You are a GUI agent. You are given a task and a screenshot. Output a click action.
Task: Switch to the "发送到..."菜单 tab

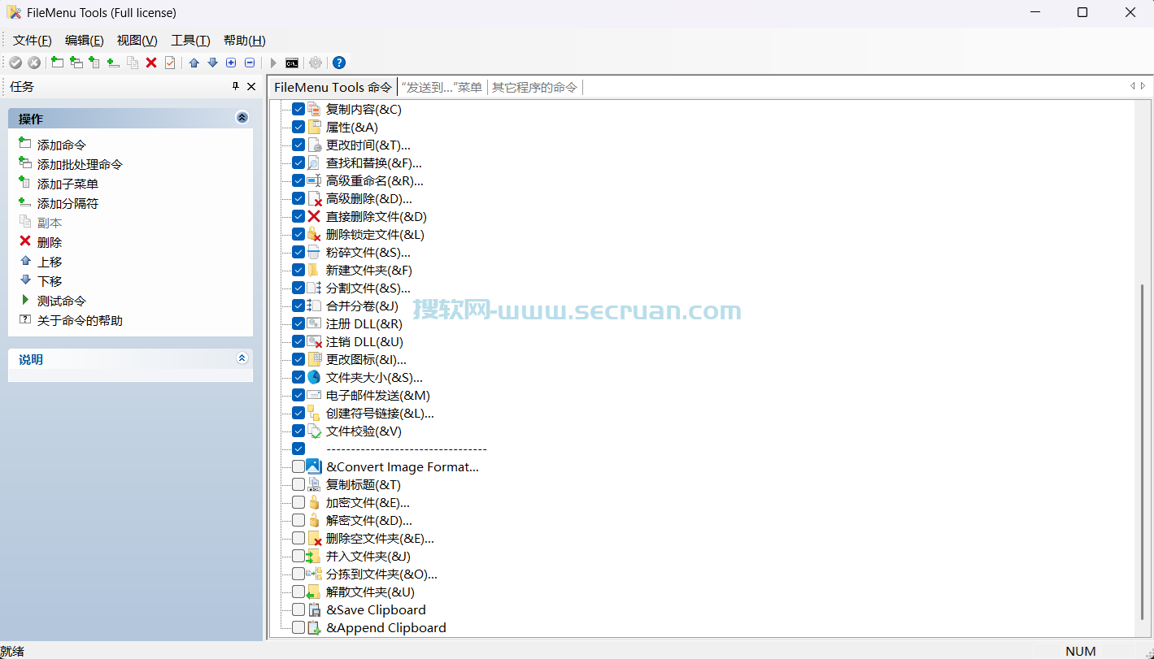[x=442, y=87]
